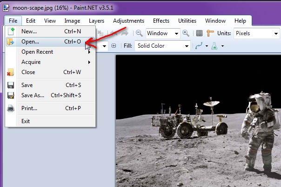This screenshot has width=281, height=187.
Task: Open the Layers menu
Action: pyautogui.click(x=96, y=21)
